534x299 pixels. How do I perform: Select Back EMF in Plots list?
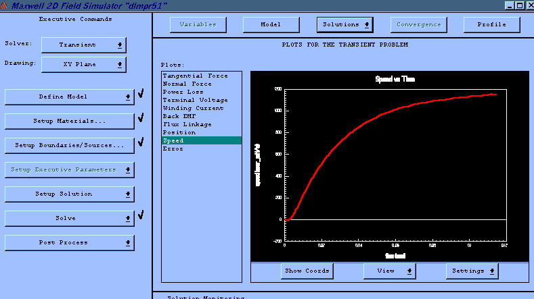pos(202,117)
